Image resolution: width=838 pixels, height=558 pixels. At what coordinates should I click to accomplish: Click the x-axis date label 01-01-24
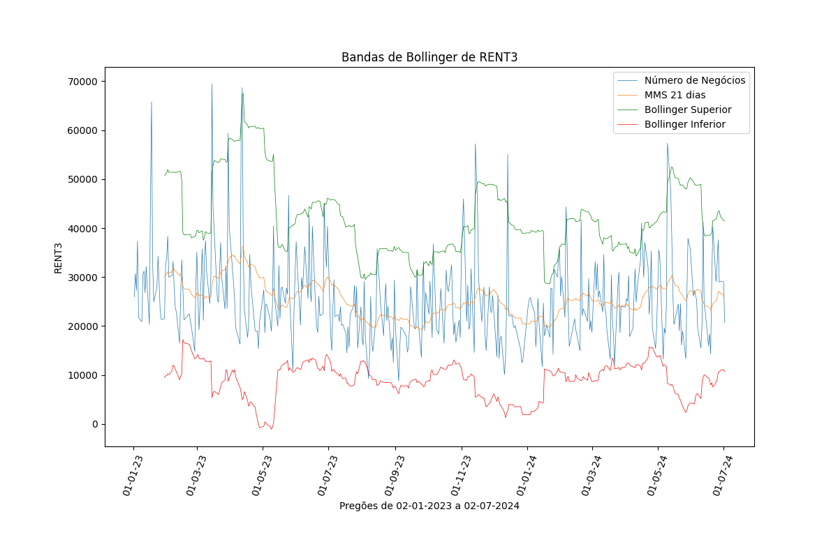click(527, 475)
